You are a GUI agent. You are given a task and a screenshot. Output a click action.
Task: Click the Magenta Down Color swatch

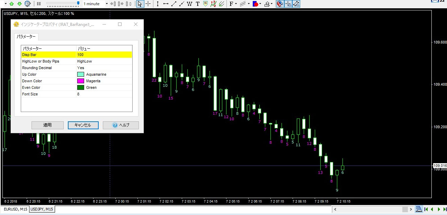point(81,81)
